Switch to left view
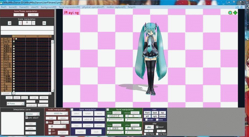 (x=147, y=116)
